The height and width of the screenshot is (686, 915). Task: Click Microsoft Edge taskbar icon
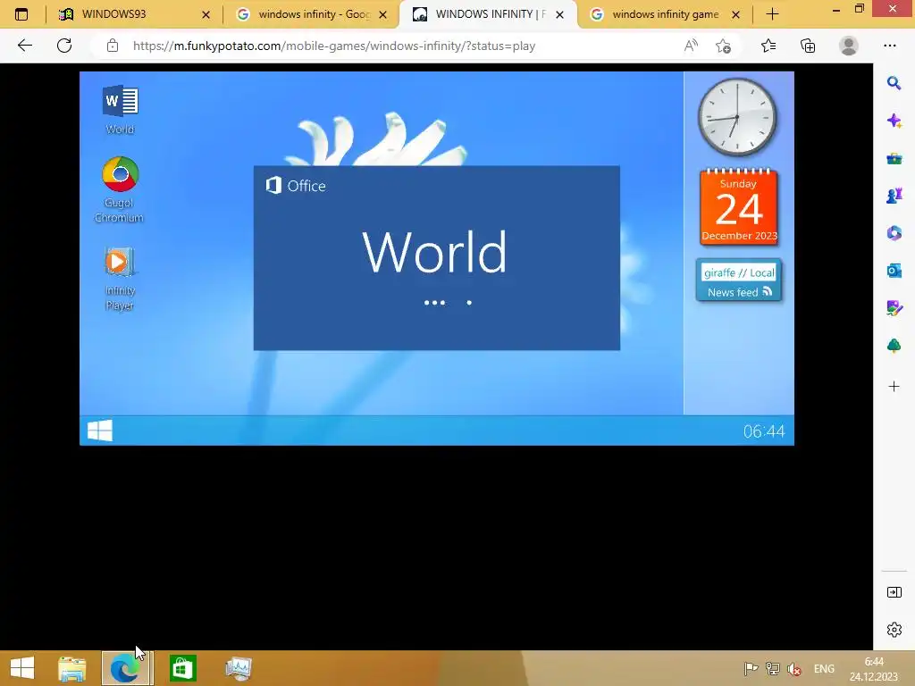[x=127, y=668]
